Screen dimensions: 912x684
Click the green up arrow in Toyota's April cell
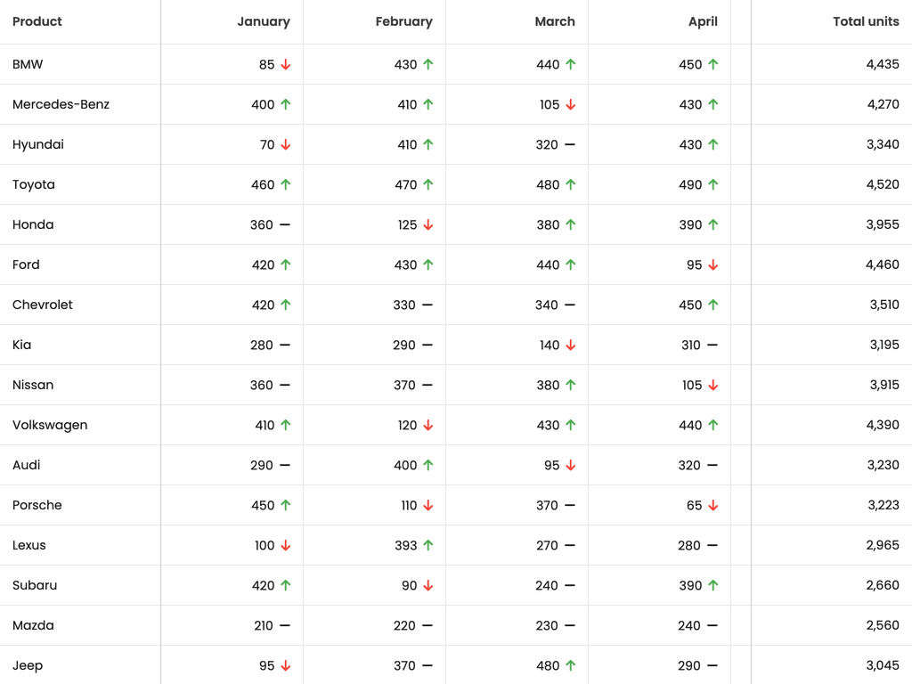coord(713,184)
